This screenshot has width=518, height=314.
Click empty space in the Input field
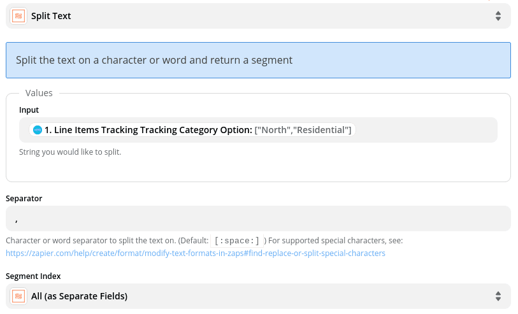point(427,130)
